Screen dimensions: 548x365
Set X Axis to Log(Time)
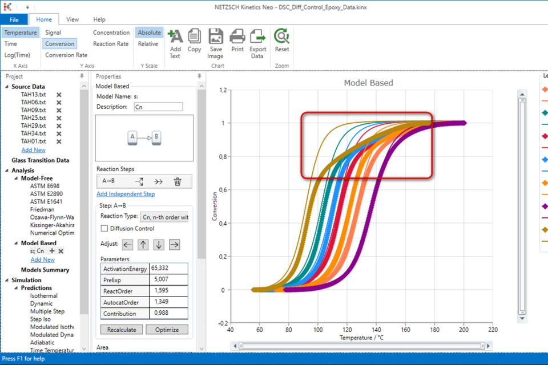tap(19, 55)
